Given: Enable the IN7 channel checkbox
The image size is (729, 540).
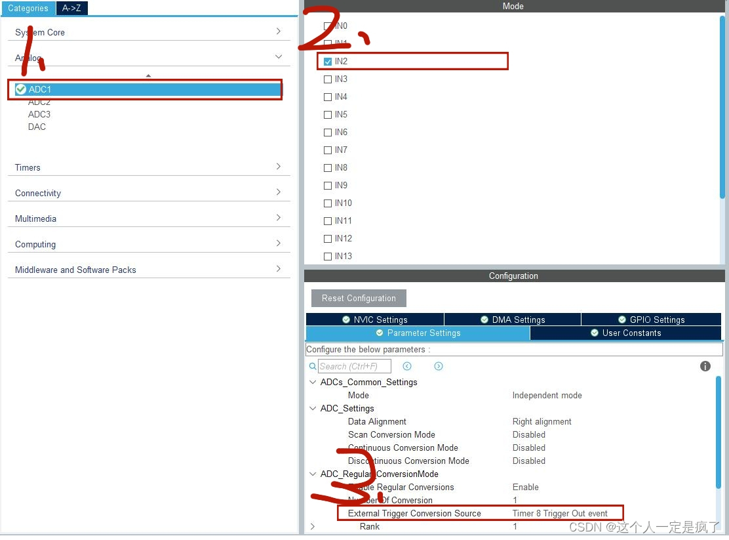Looking at the screenshot, I should coord(328,150).
